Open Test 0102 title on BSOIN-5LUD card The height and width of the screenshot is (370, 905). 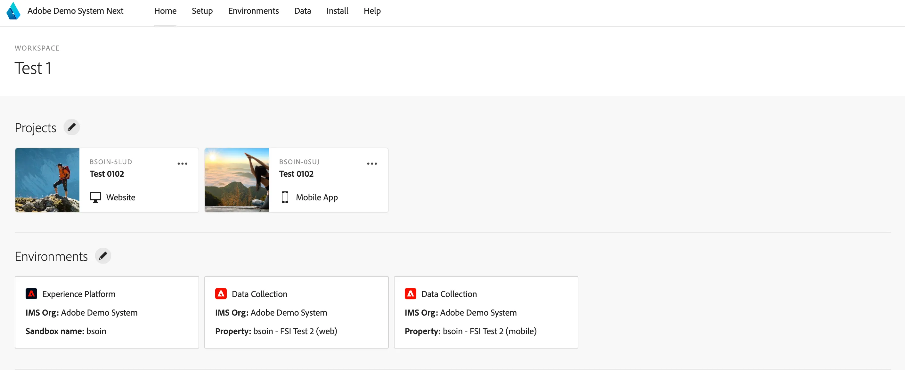coord(107,174)
